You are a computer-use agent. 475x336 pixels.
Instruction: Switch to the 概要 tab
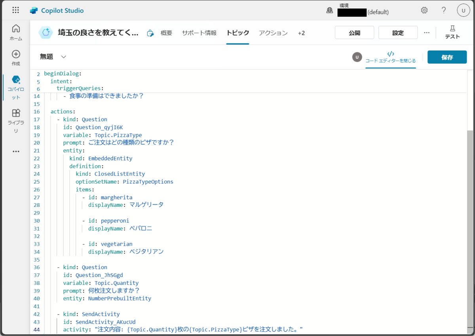(x=166, y=33)
